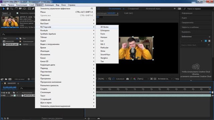
Task: Open the Анимация menu
Action: tap(49, 5)
